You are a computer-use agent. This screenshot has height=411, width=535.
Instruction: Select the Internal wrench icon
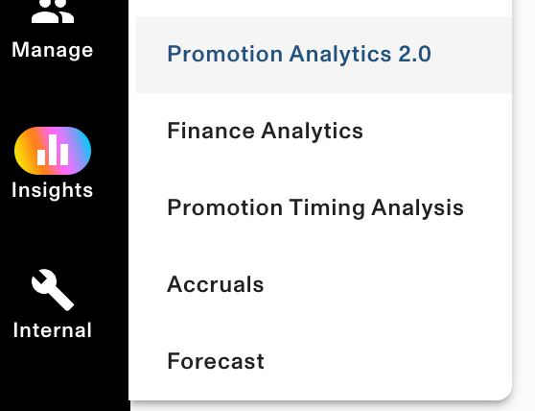tap(53, 290)
